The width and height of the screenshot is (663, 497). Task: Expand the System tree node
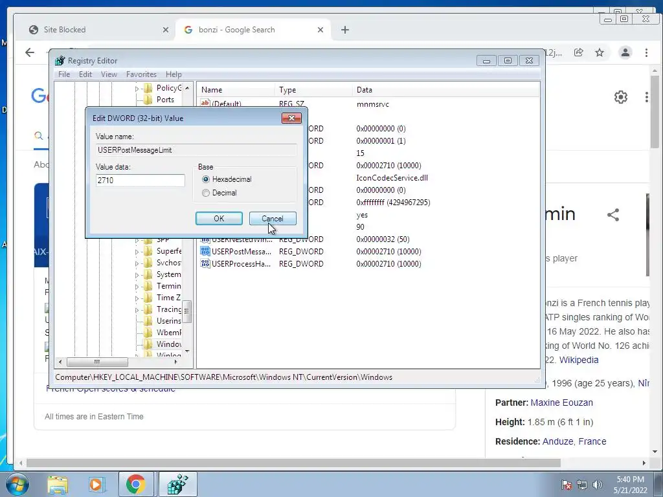tap(137, 274)
